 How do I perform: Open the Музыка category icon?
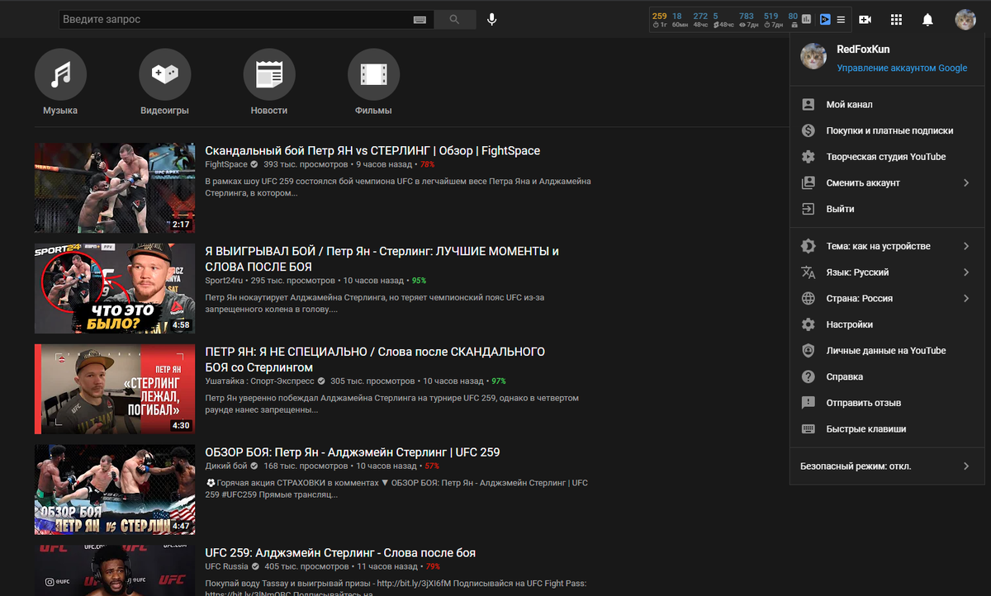pos(60,75)
